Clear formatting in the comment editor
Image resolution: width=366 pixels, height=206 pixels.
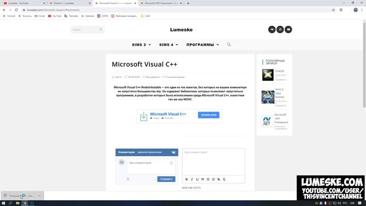click(x=224, y=179)
